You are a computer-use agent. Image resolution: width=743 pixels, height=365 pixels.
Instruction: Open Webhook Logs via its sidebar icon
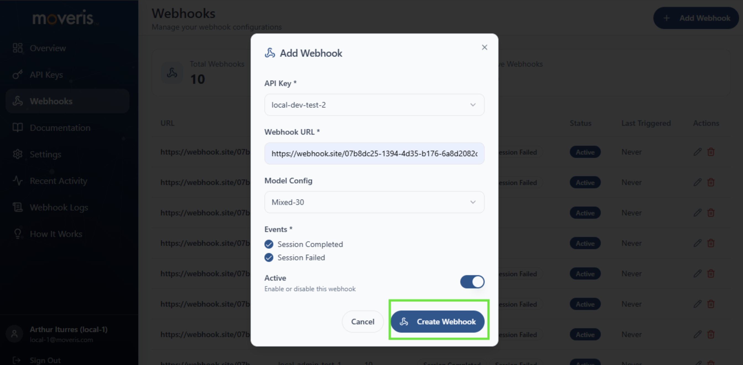click(x=17, y=207)
